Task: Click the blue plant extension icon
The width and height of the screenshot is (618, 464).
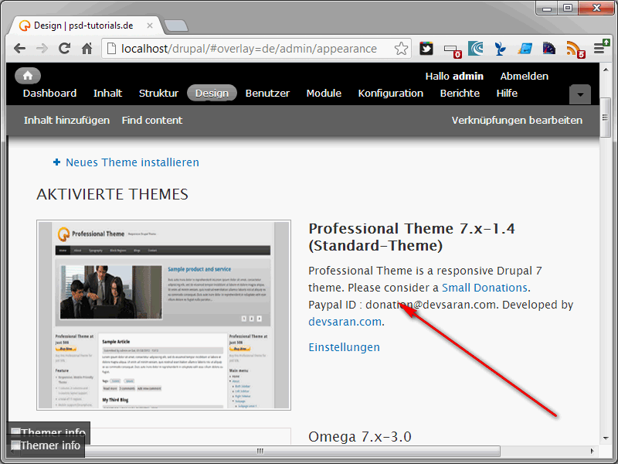Action: 500,49
